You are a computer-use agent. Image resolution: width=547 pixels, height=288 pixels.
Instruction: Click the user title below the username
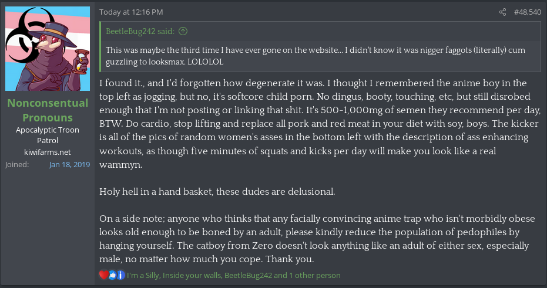tap(48, 135)
